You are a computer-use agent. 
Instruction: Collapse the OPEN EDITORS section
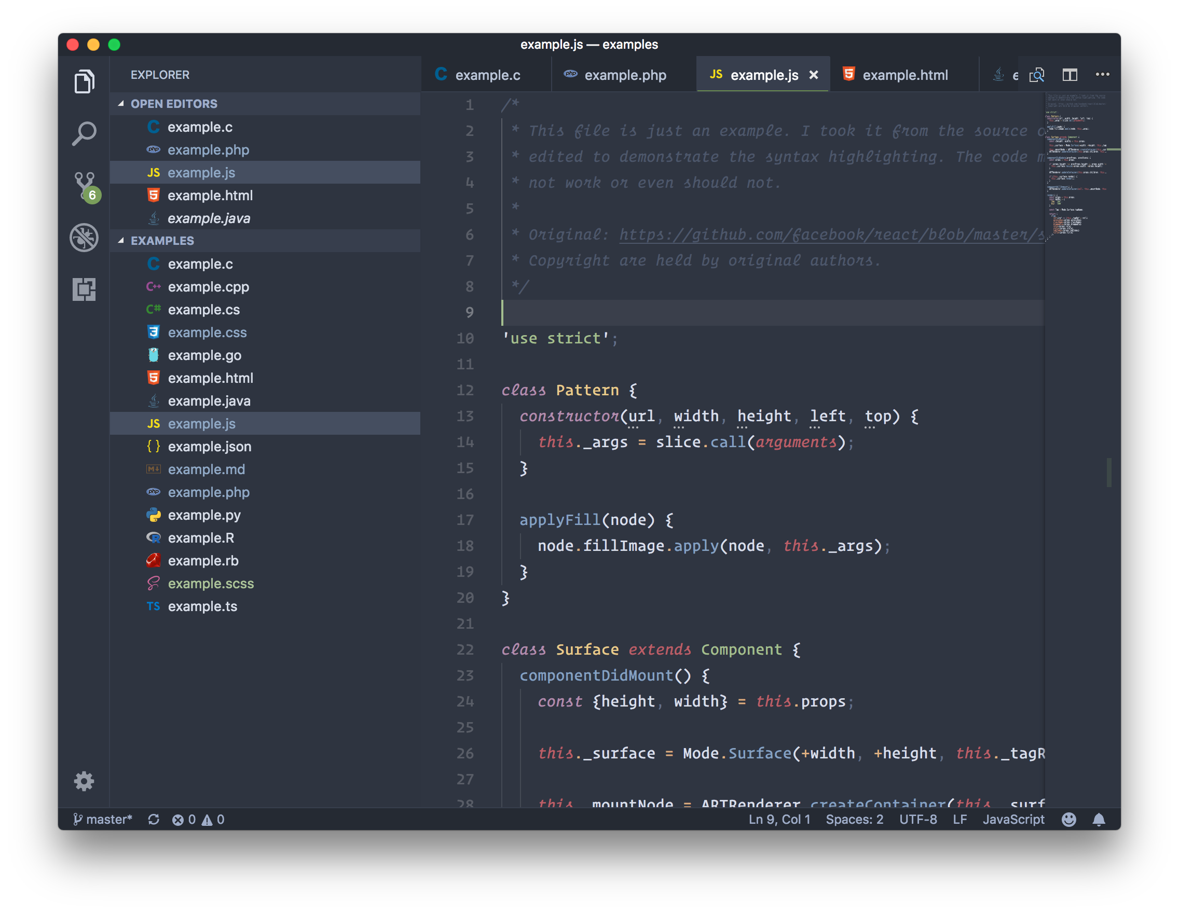pos(265,104)
